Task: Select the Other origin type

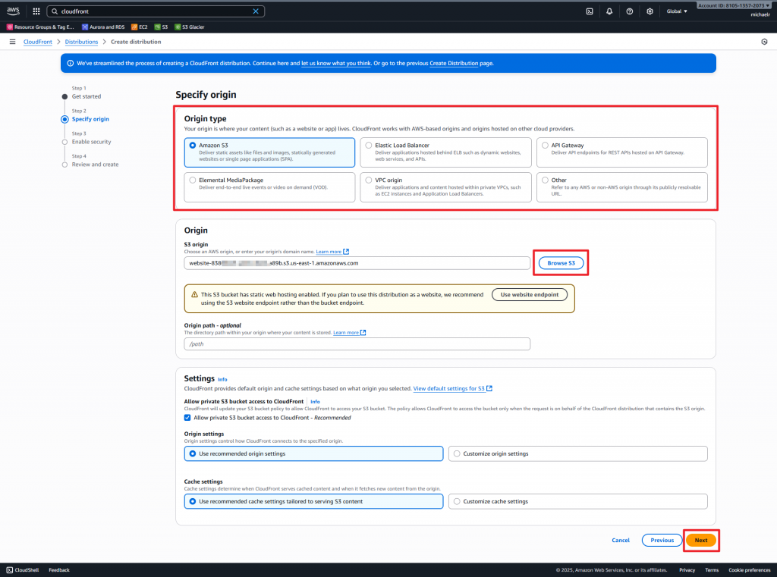Action: point(622,187)
